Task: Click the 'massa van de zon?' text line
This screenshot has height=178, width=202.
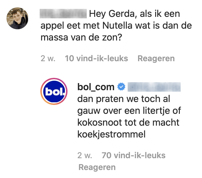Action: [x=82, y=38]
